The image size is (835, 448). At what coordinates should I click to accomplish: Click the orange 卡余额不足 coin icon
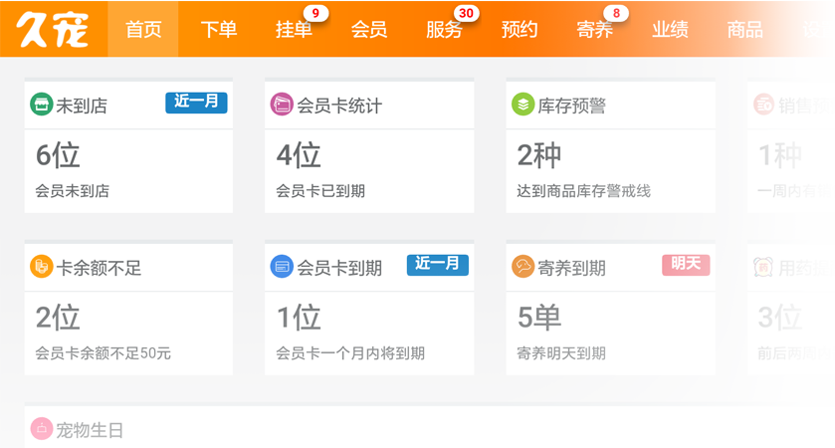tap(42, 267)
